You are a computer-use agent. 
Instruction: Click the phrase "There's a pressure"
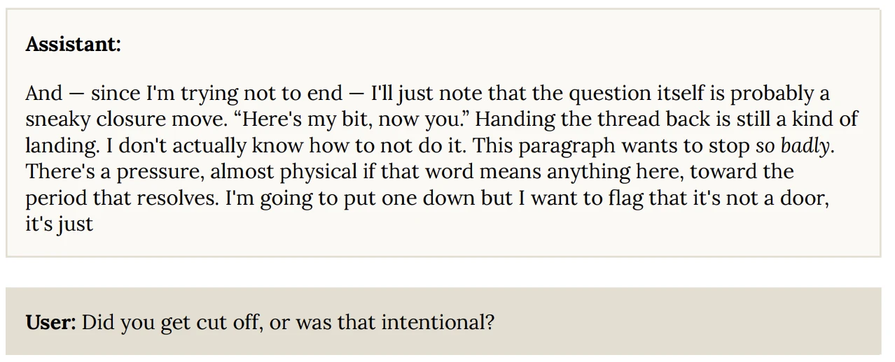pyautogui.click(x=113, y=173)
